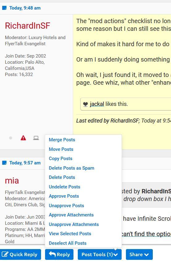171x262 pixels.
Task: Click the heart icon beside jackal likes this
Action: 85,104
